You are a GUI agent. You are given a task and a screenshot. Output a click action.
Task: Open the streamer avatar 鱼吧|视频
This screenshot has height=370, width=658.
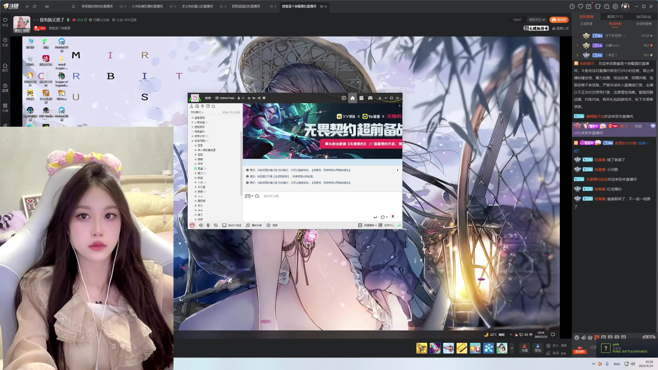click(x=22, y=24)
